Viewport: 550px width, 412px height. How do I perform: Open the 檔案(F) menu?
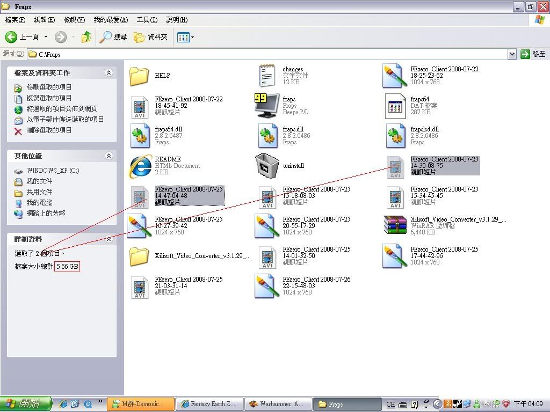tap(15, 20)
